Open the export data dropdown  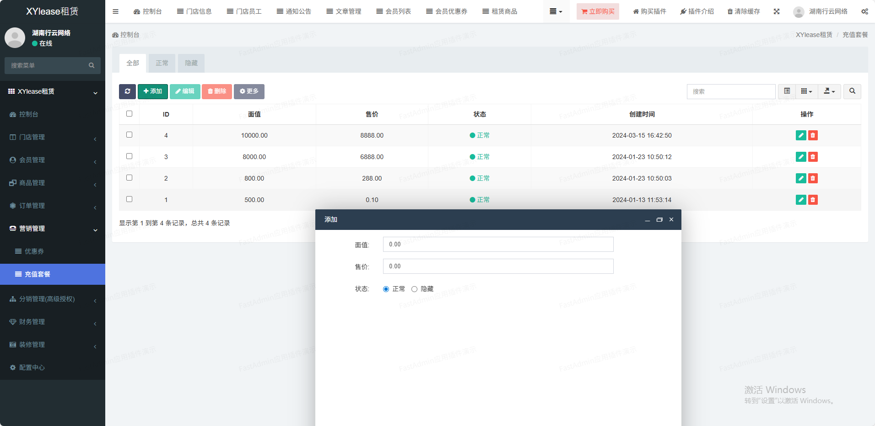(x=829, y=91)
